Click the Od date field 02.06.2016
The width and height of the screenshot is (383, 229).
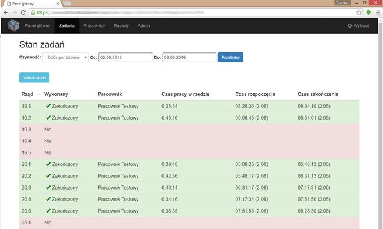[x=126, y=57]
